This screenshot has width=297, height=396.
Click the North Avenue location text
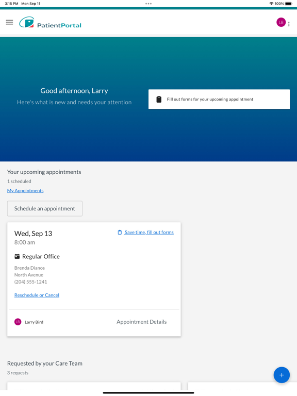coord(29,275)
